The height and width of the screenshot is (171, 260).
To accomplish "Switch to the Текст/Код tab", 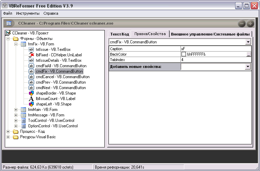I will tap(119, 34).
